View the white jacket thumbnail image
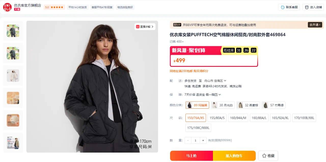326x162 pixels. 13,76
